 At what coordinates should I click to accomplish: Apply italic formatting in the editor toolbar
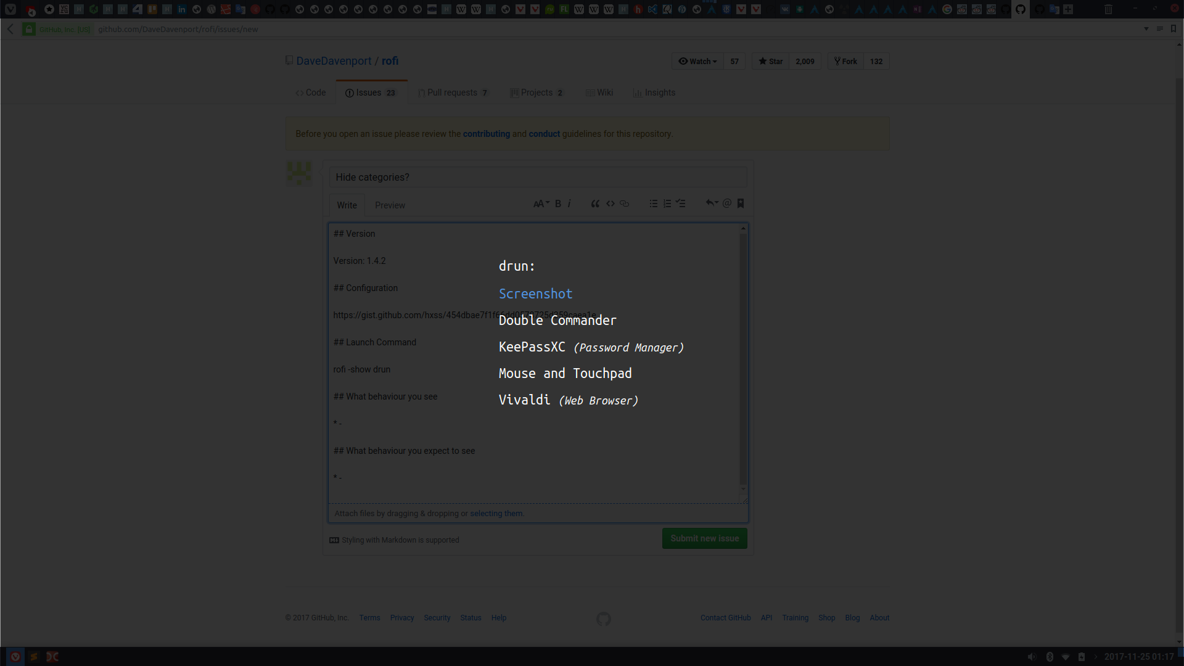pyautogui.click(x=569, y=203)
